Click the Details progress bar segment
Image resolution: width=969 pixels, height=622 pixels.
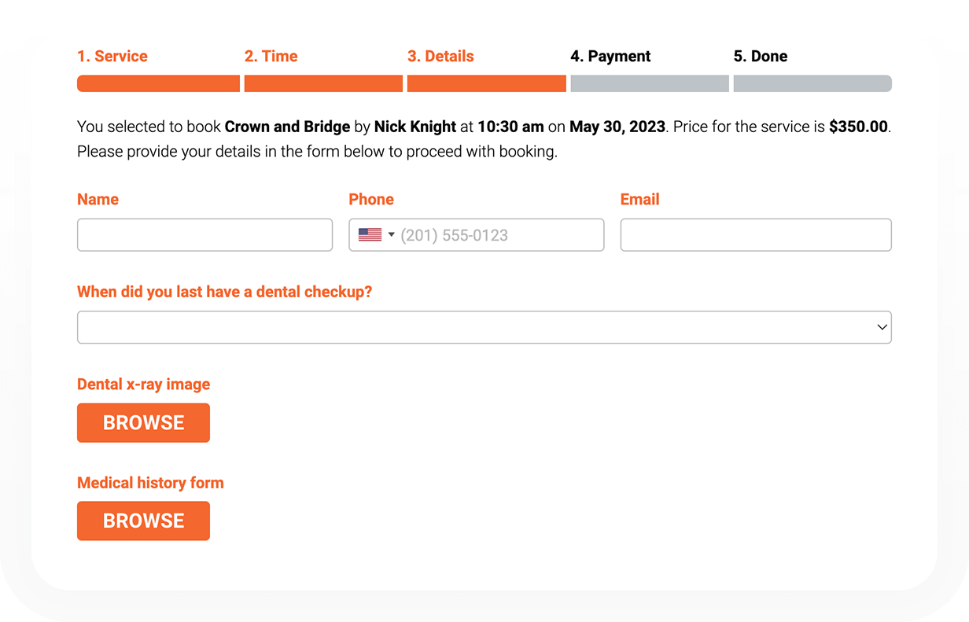coord(487,83)
